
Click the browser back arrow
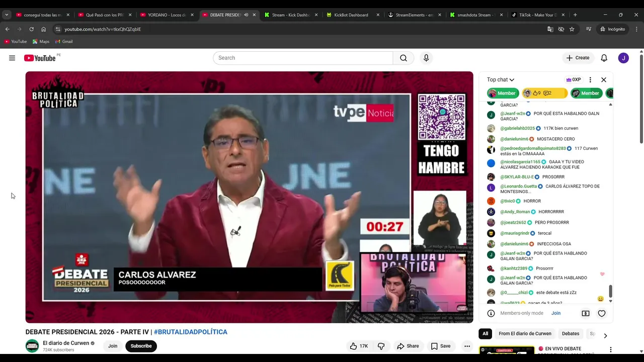tap(7, 29)
